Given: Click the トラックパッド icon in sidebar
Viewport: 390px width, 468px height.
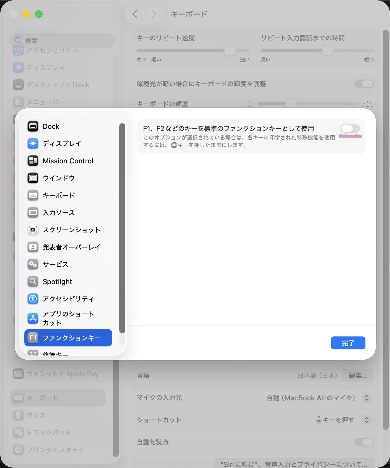Looking at the screenshot, I should 18,432.
